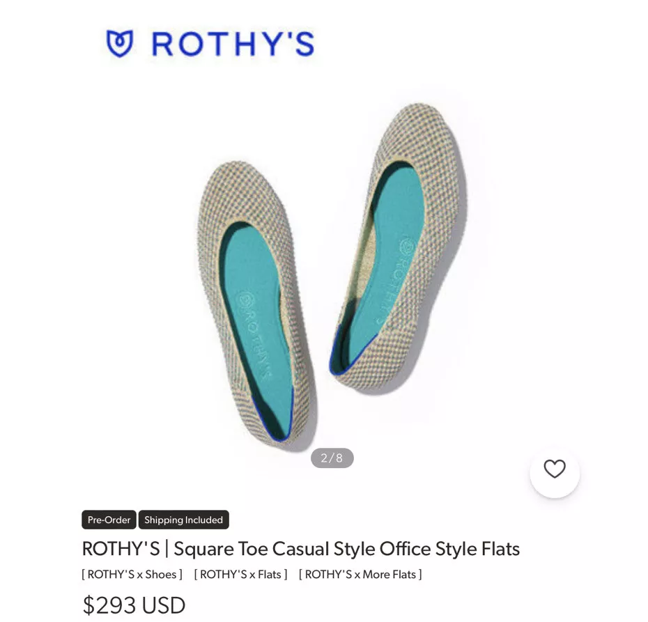Click the ROTHY'S wordmark in header
This screenshot has width=648, height=622.
[x=233, y=44]
